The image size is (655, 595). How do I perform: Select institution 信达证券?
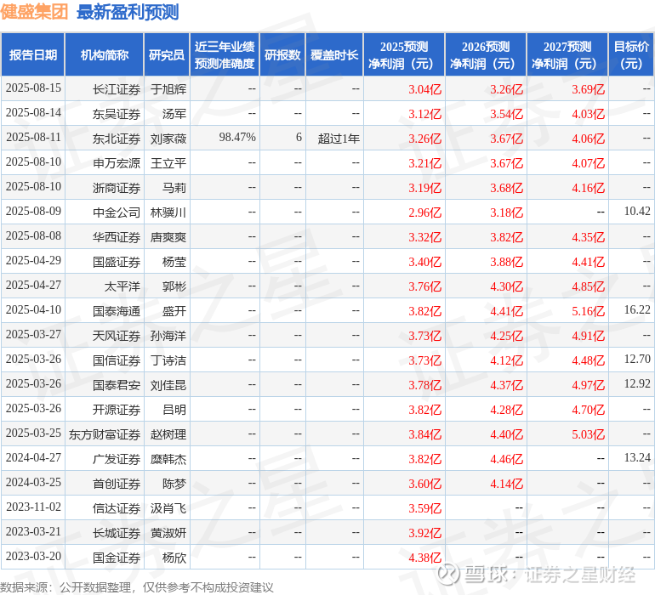click(x=117, y=508)
